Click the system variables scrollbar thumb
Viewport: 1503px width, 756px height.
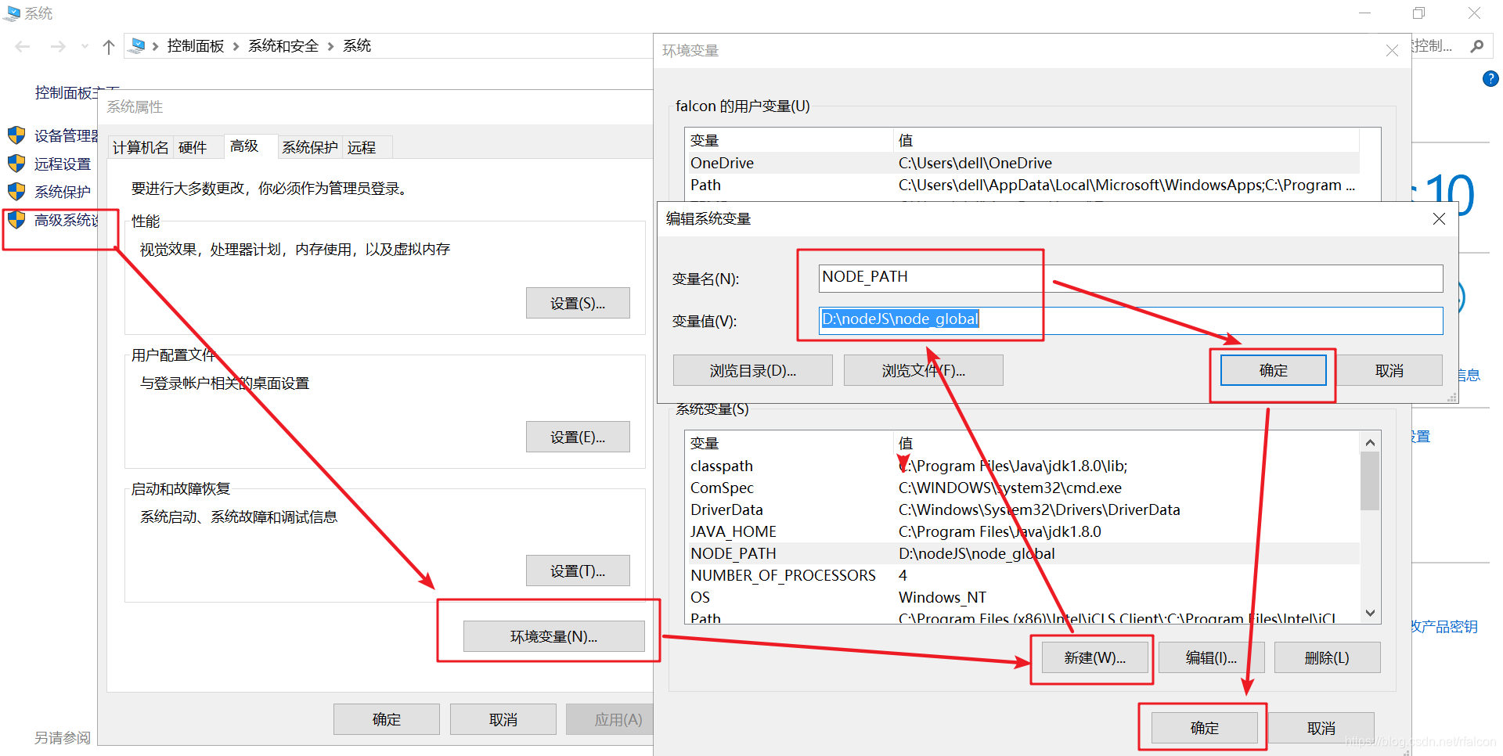[1370, 481]
